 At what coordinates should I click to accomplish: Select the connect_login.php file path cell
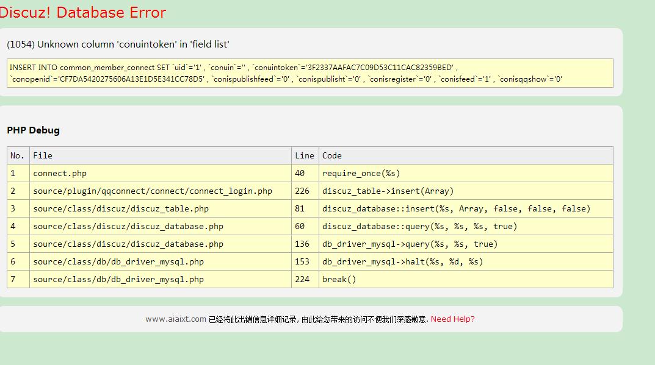[x=153, y=191]
